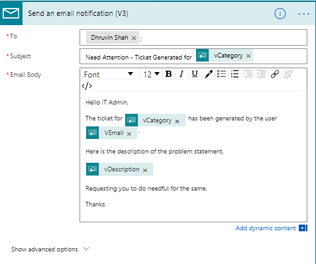
Task: Click 'has been generated by the user' text
Action: point(233,118)
